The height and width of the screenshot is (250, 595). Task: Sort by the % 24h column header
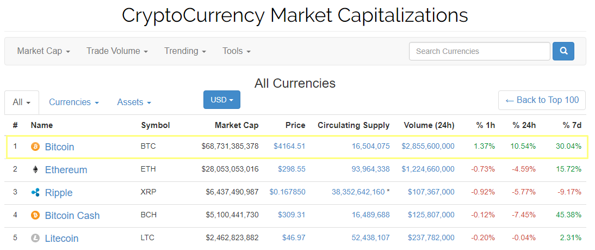(524, 125)
